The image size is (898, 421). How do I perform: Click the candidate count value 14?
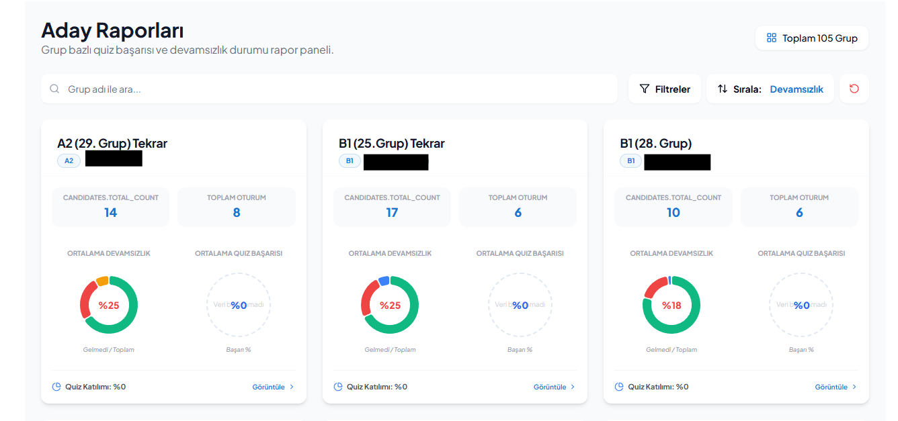click(x=110, y=212)
